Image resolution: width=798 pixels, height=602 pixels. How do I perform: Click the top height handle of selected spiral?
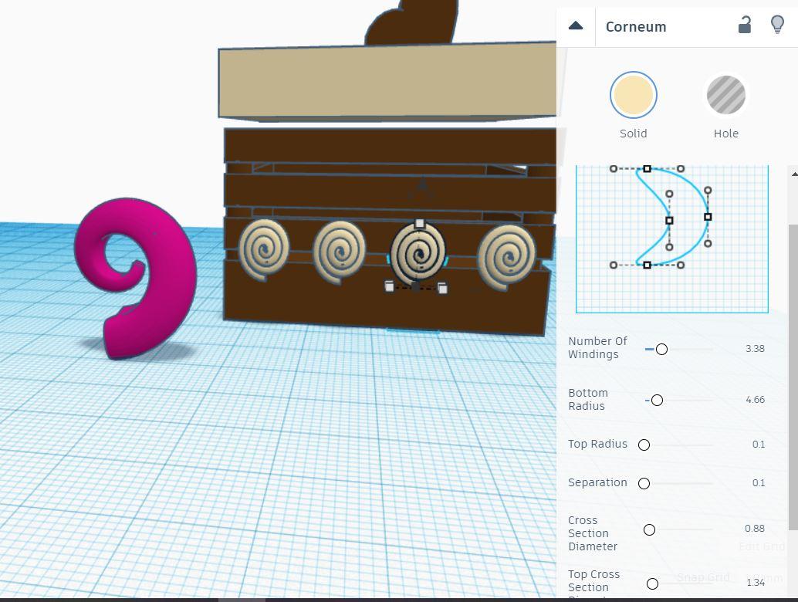point(419,223)
